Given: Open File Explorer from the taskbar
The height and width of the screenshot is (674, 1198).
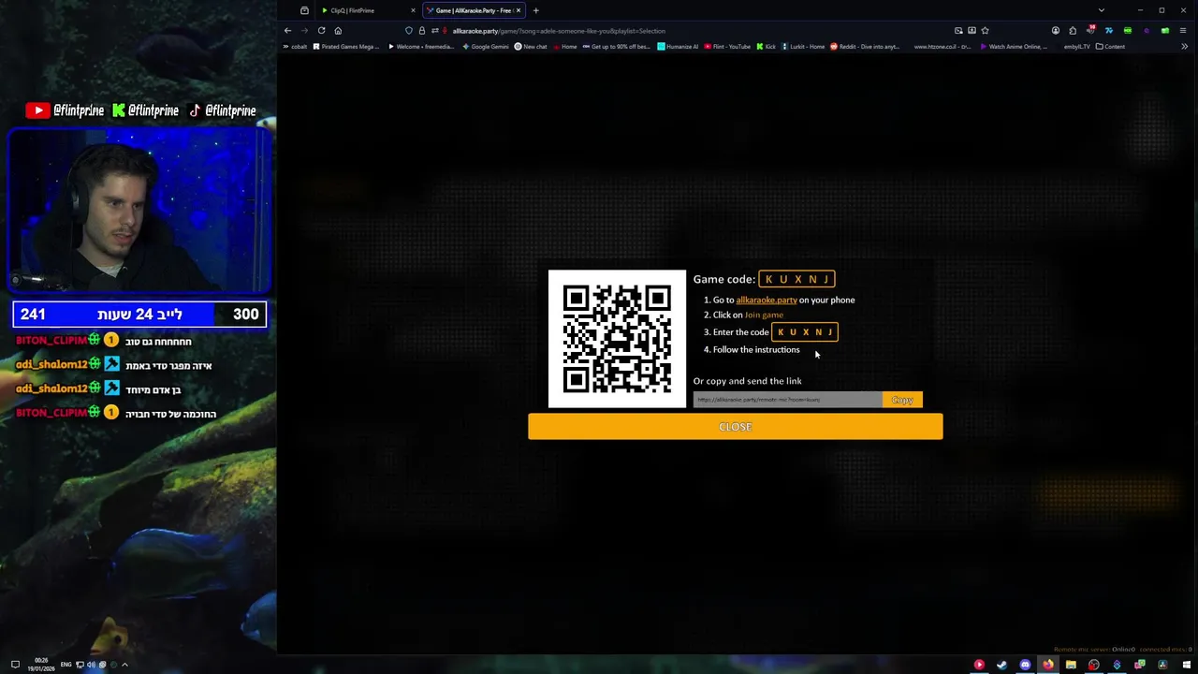Looking at the screenshot, I should (x=1071, y=665).
